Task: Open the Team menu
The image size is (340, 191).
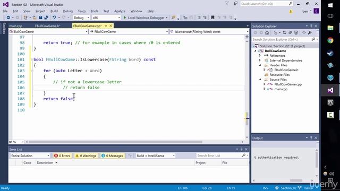Action: [x=81, y=11]
